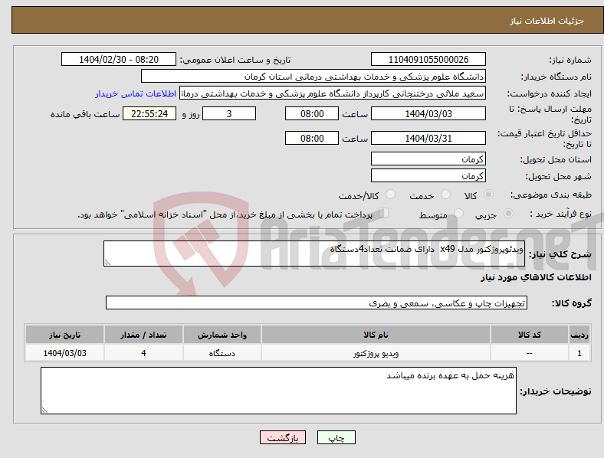Click the شرح کلی نیاز description textarea
Image resolution: width=604 pixels, height=458 pixels.
pos(314,254)
